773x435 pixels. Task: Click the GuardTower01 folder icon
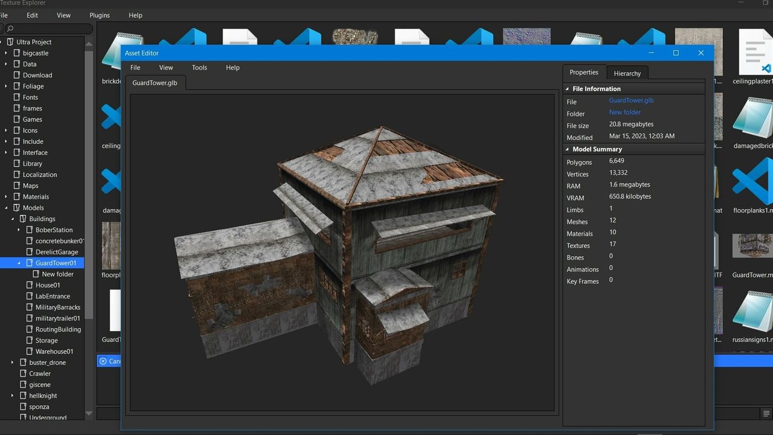point(30,263)
